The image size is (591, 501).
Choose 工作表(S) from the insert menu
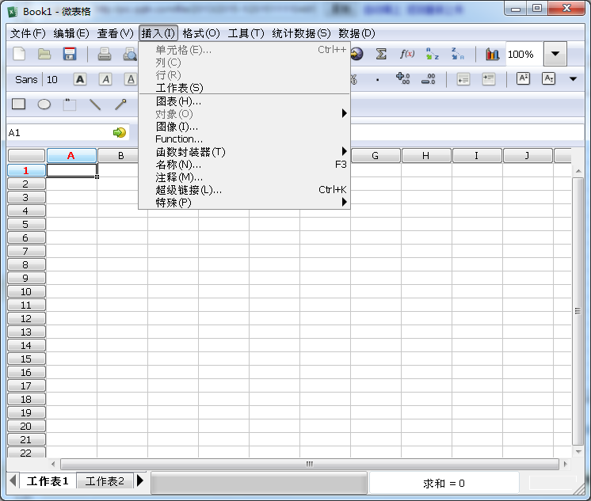point(179,88)
